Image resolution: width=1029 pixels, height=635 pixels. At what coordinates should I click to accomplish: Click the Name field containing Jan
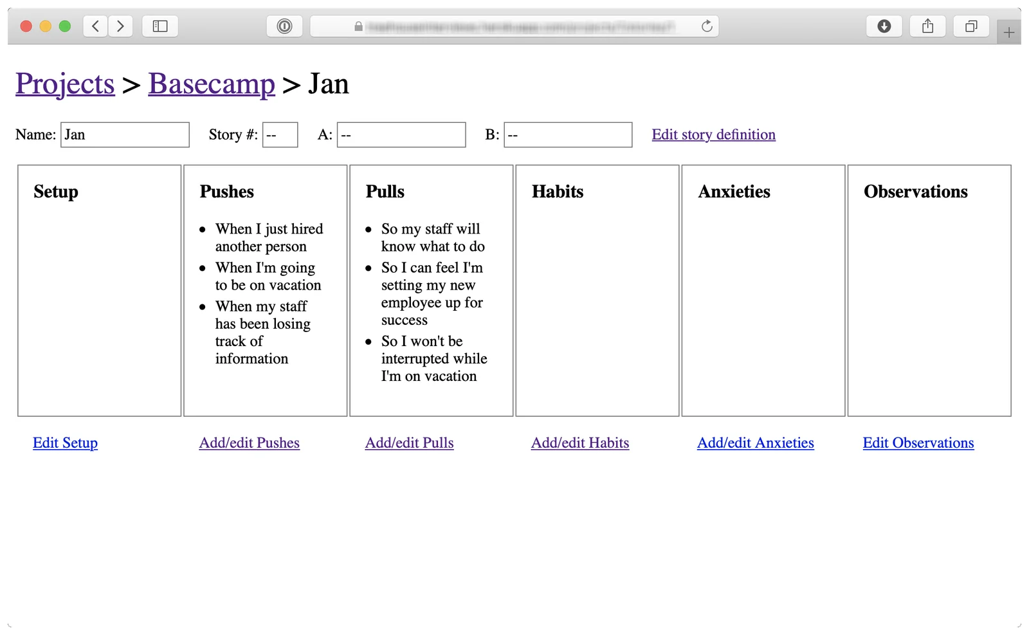(x=125, y=134)
